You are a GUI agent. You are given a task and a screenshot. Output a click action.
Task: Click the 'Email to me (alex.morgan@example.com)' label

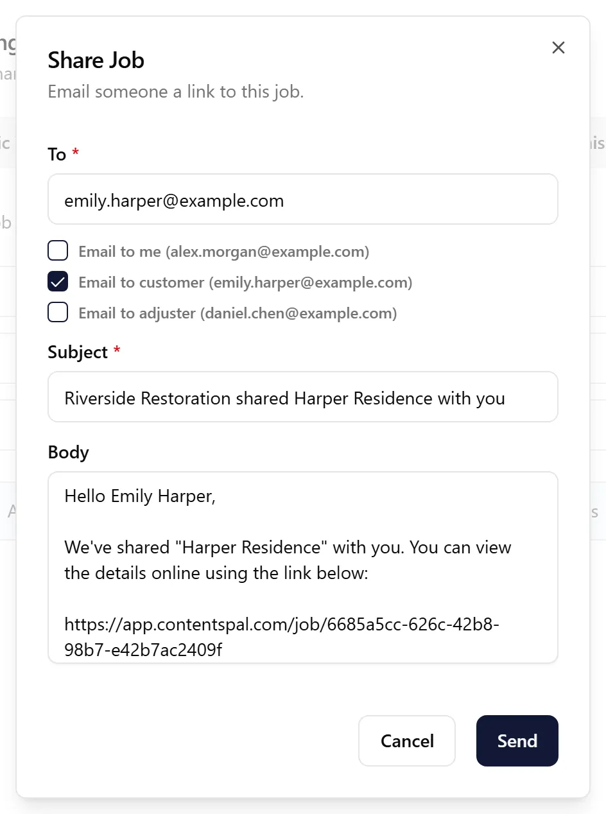tap(224, 252)
